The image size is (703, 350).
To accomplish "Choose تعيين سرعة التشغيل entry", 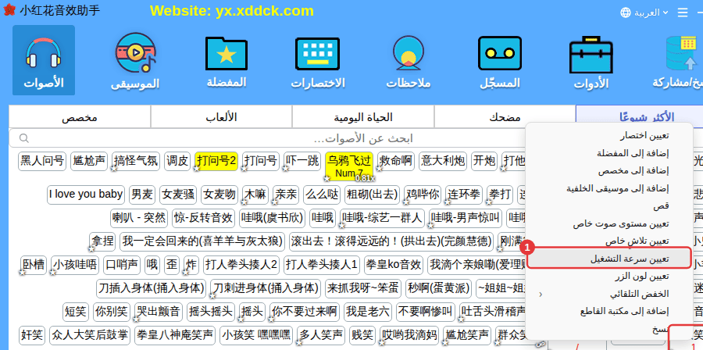I will pos(609,259).
